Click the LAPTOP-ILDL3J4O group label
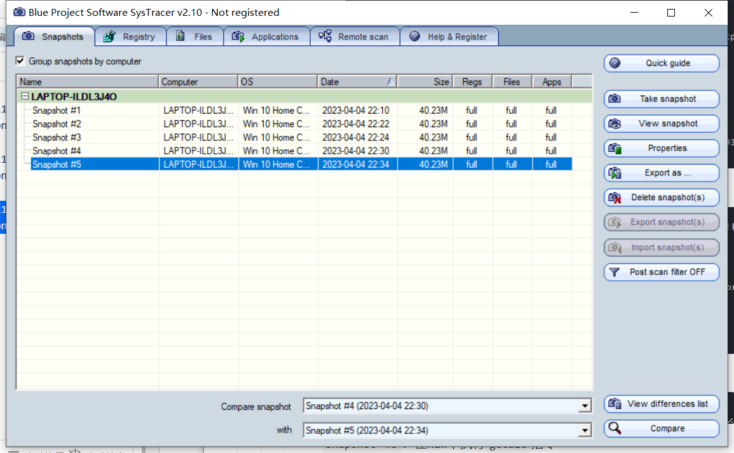734x453 pixels. tap(74, 97)
